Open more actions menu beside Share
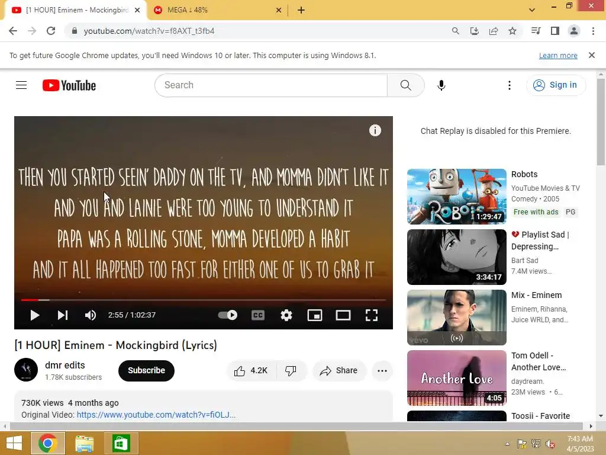The image size is (606, 455). tap(382, 371)
